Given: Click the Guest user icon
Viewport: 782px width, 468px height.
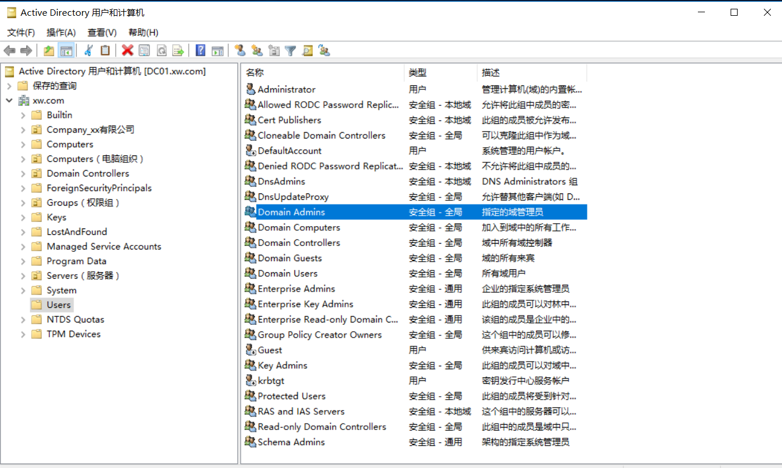Looking at the screenshot, I should tap(251, 350).
